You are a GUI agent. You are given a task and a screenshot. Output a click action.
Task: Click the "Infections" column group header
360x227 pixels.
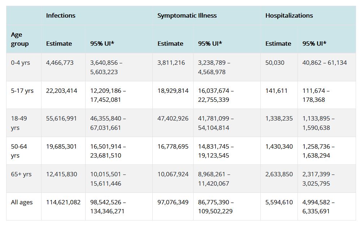tap(61, 15)
